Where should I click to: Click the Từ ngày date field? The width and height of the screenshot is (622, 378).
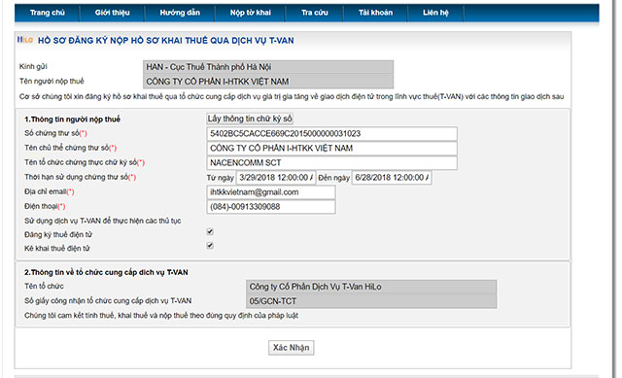pos(276,178)
